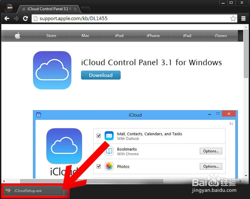The width and height of the screenshot is (250, 199).
Task: Click Options button for Bookmarks
Action: click(x=211, y=151)
